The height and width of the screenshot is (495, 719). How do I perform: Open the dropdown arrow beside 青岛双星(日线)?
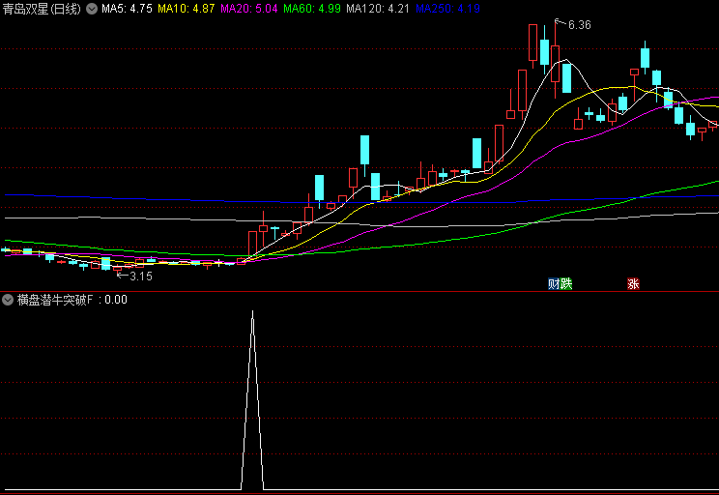click(x=92, y=9)
